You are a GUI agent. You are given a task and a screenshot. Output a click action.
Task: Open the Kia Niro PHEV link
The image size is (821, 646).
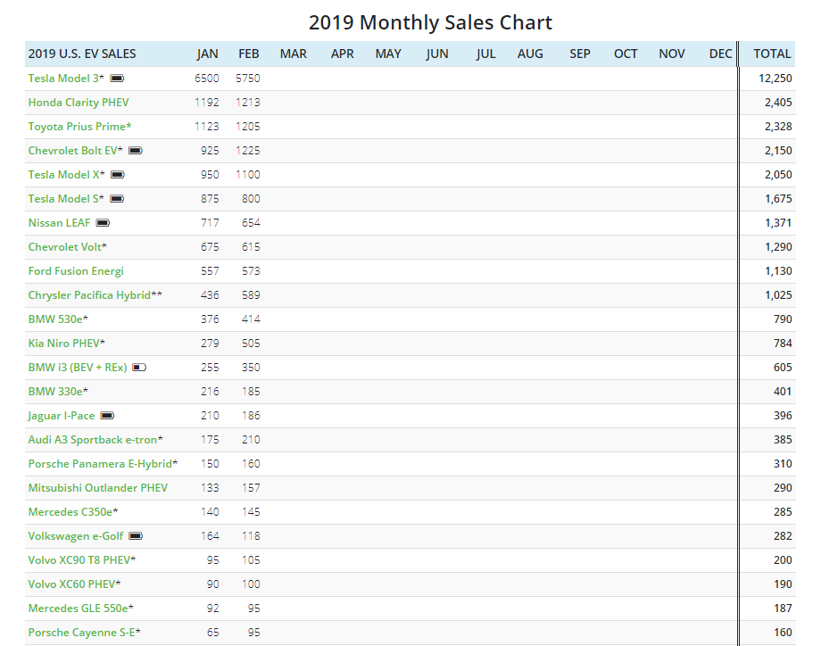[x=64, y=344]
